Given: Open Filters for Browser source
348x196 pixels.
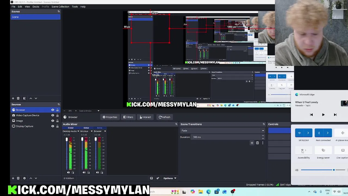Looking at the screenshot, I should coord(128,117).
